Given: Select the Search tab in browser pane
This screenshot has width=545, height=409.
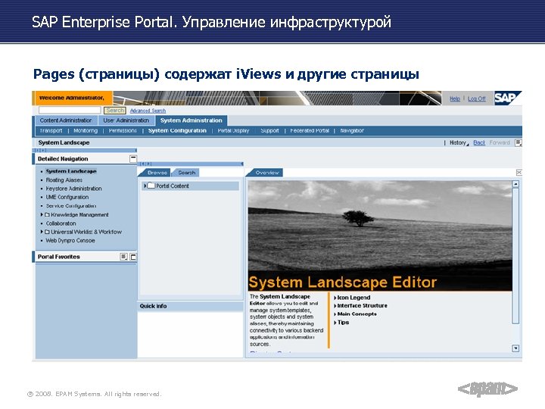Looking at the screenshot, I should [x=187, y=173].
